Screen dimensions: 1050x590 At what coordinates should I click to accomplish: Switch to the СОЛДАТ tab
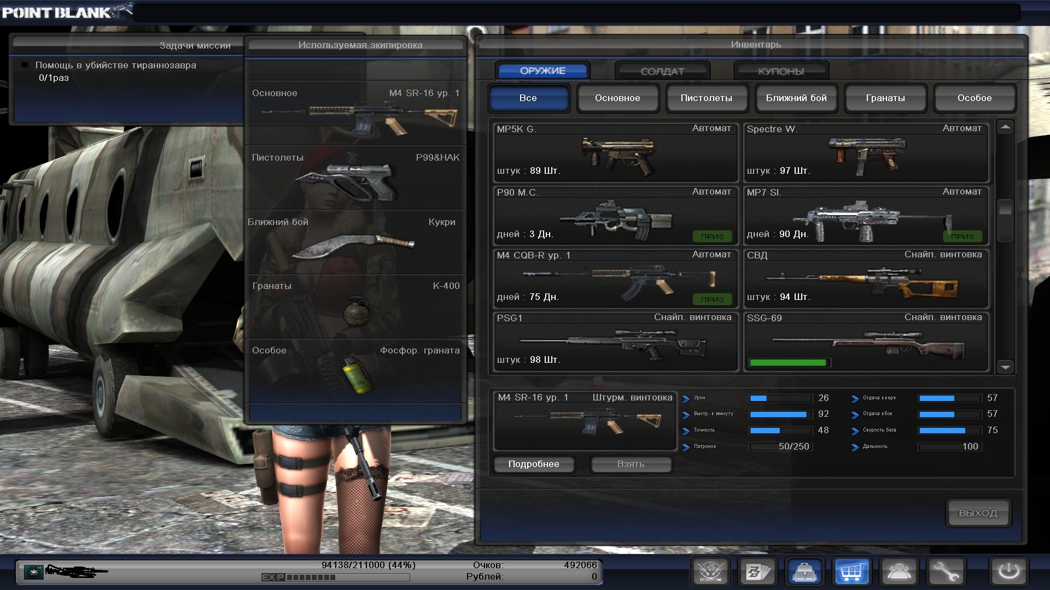(662, 71)
